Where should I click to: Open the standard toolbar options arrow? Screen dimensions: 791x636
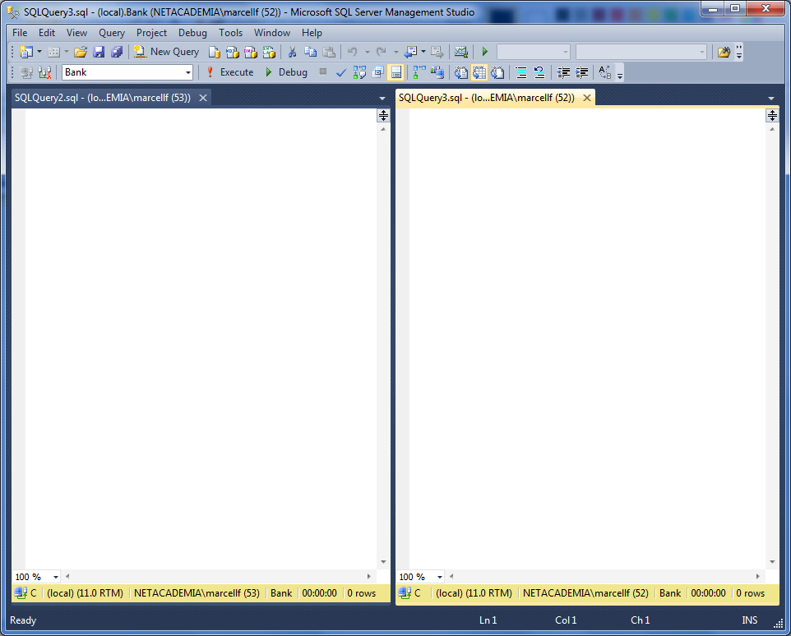click(739, 52)
